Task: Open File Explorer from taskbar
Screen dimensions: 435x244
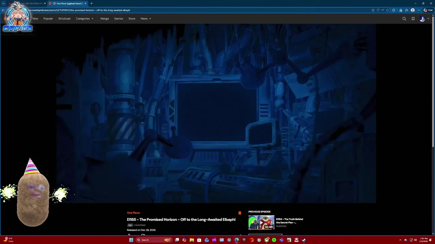Action: pyautogui.click(x=192, y=240)
